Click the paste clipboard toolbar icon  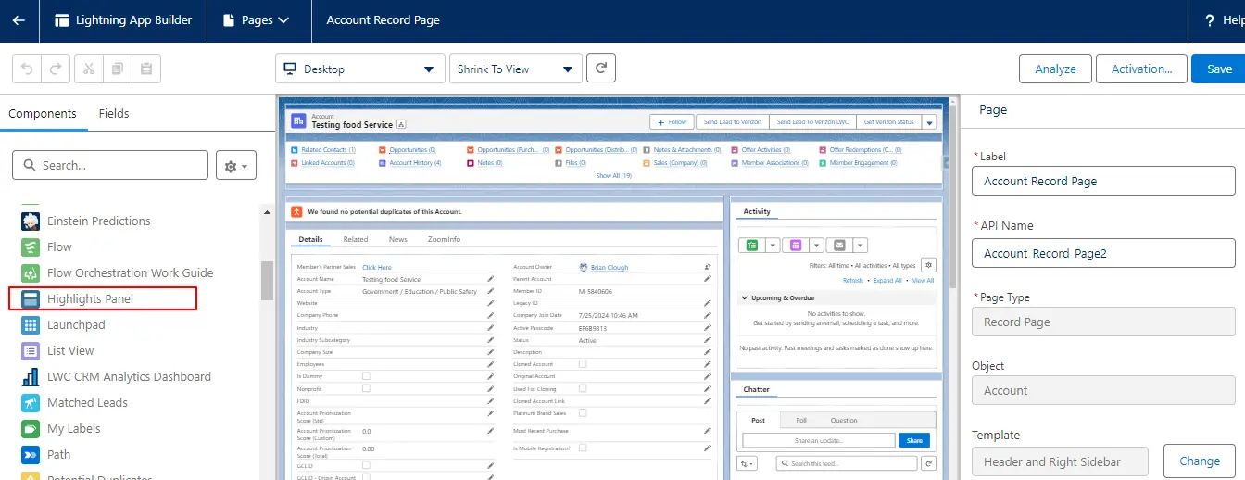146,69
